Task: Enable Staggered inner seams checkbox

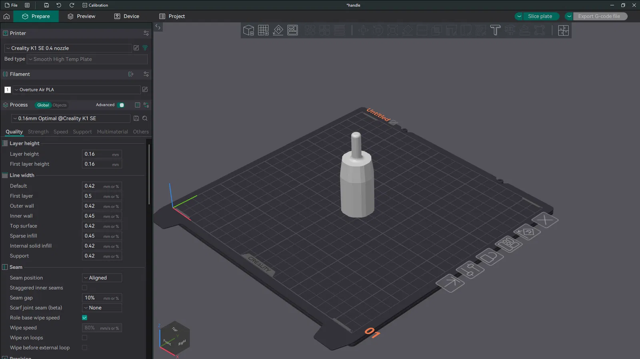Action: [x=84, y=288]
